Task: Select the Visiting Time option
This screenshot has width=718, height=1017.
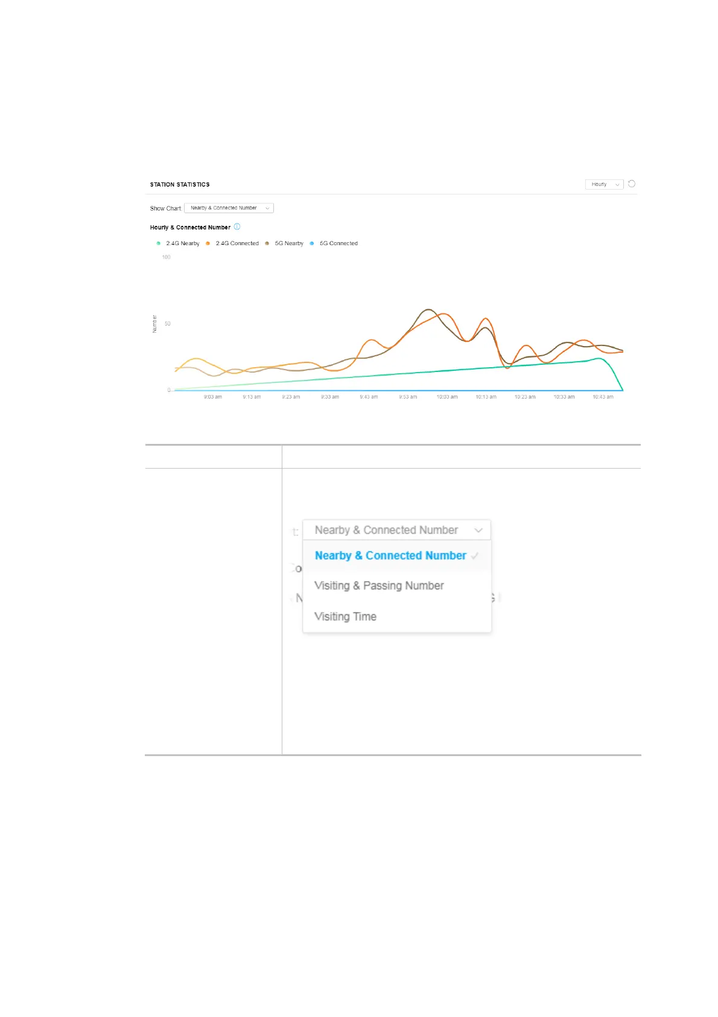Action: point(345,617)
